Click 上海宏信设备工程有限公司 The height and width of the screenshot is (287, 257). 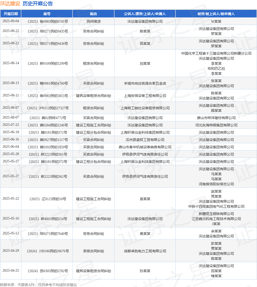(145, 96)
